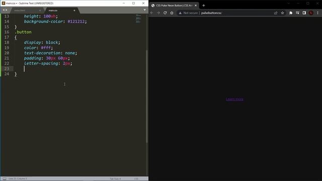Click the share page icon in address bar
This screenshot has width=322, height=181.
[x=276, y=13]
